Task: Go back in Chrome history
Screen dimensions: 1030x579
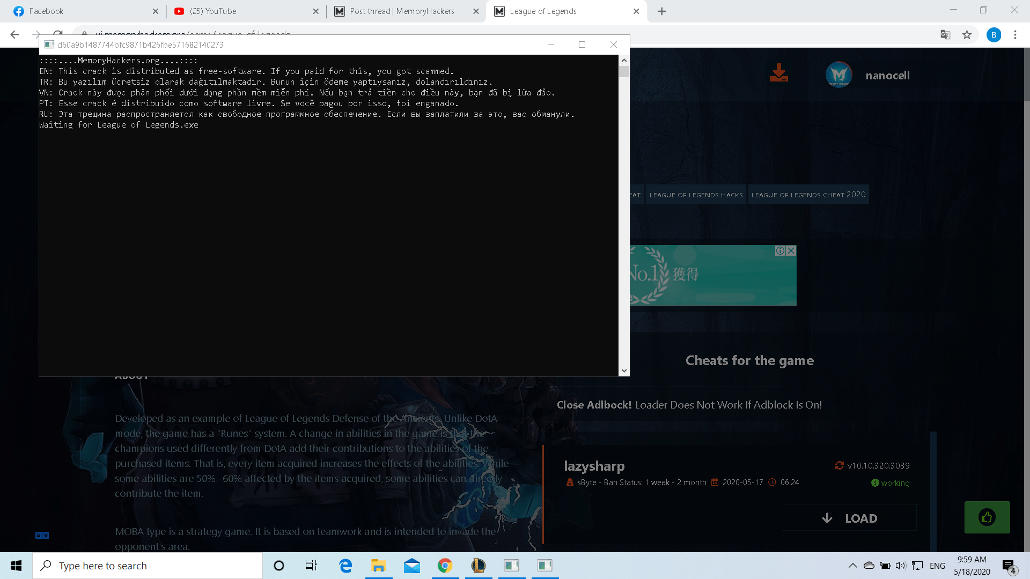Action: 14,35
